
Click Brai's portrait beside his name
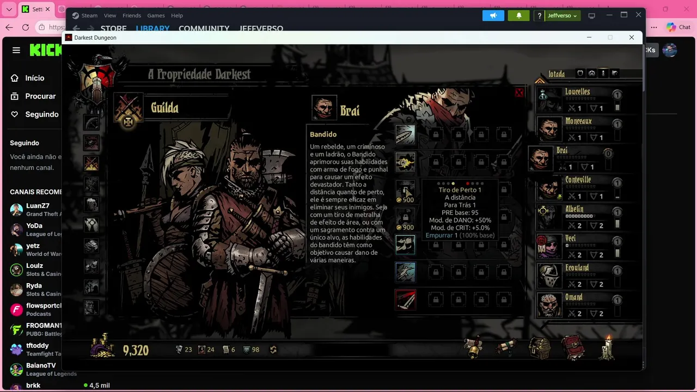pyautogui.click(x=324, y=108)
